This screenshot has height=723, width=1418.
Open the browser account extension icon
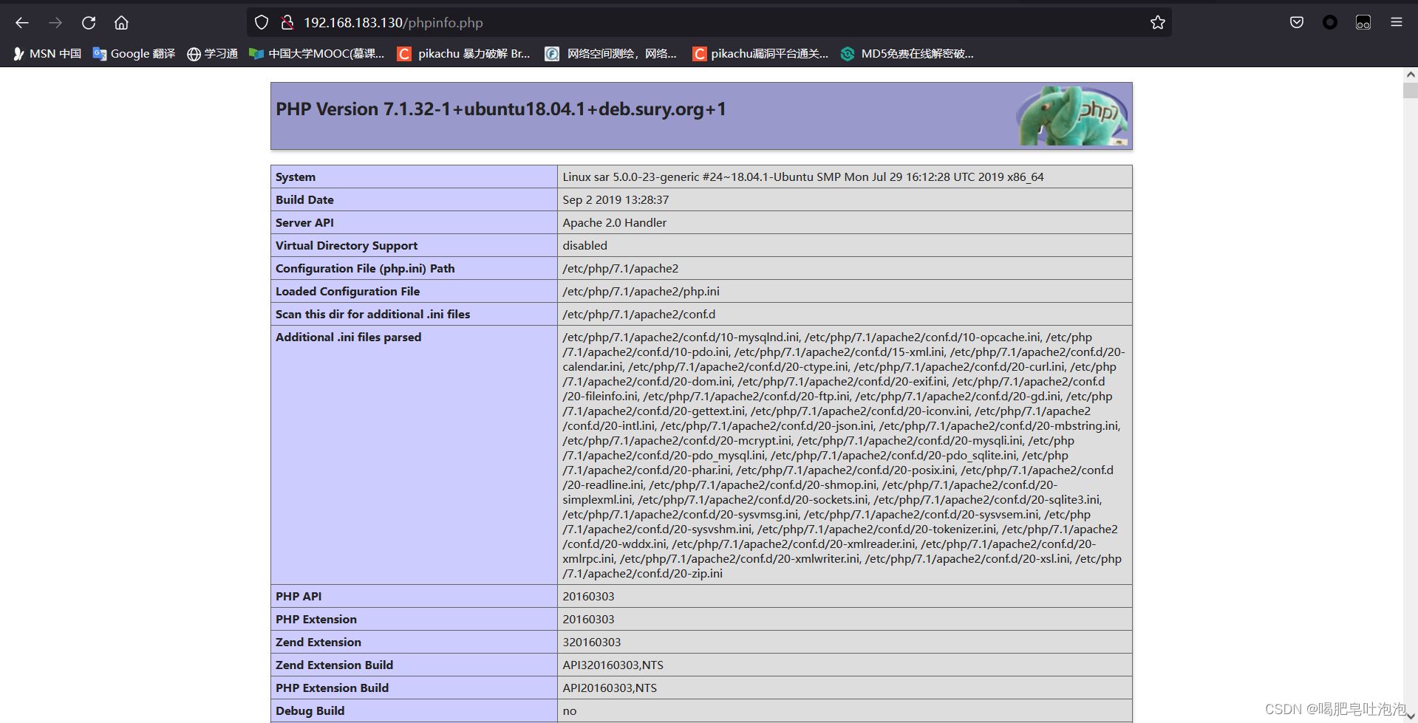1363,22
